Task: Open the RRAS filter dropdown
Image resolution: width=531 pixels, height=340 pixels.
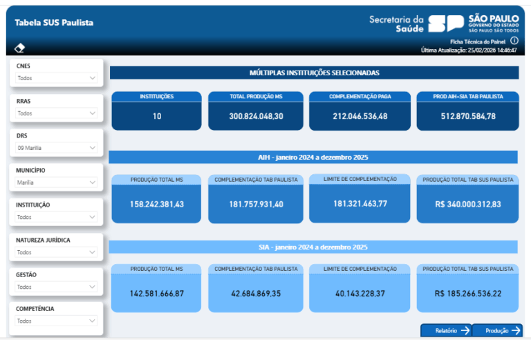Action: pyautogui.click(x=56, y=113)
